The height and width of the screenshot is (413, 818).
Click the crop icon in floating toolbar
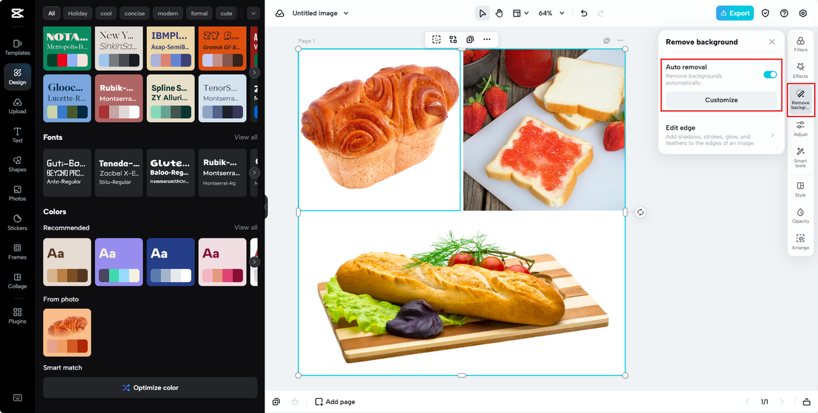tap(436, 40)
